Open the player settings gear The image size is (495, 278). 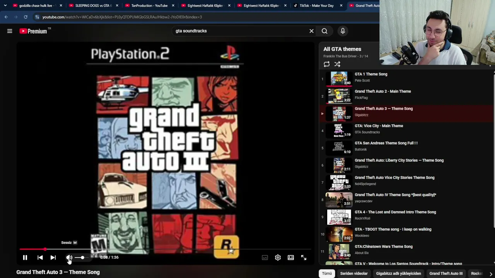tap(278, 258)
